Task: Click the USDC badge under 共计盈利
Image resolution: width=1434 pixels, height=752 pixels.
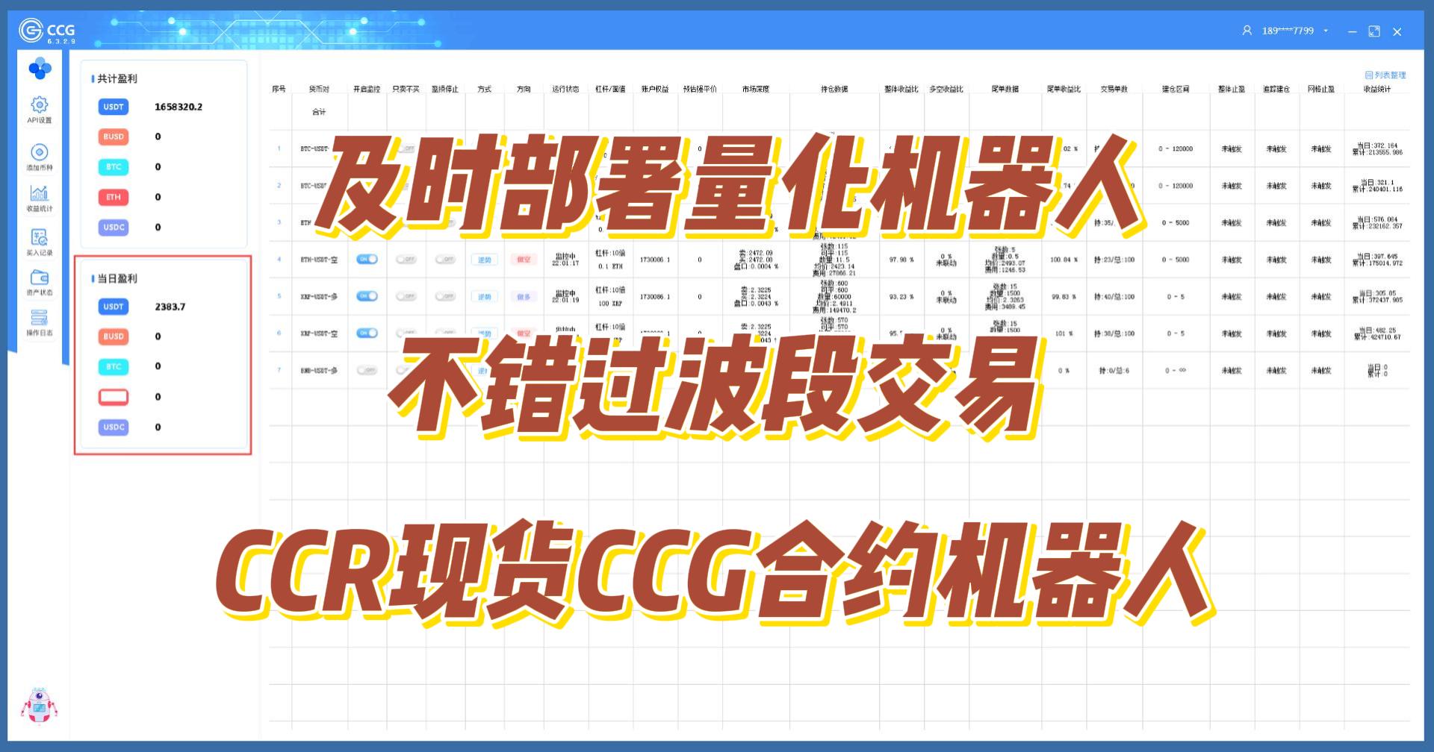Action: (x=114, y=227)
